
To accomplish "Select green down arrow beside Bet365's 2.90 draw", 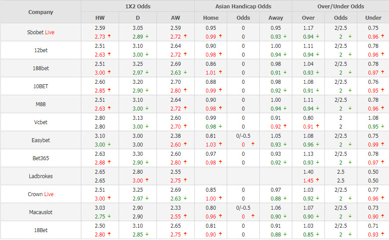I will click(x=147, y=163).
